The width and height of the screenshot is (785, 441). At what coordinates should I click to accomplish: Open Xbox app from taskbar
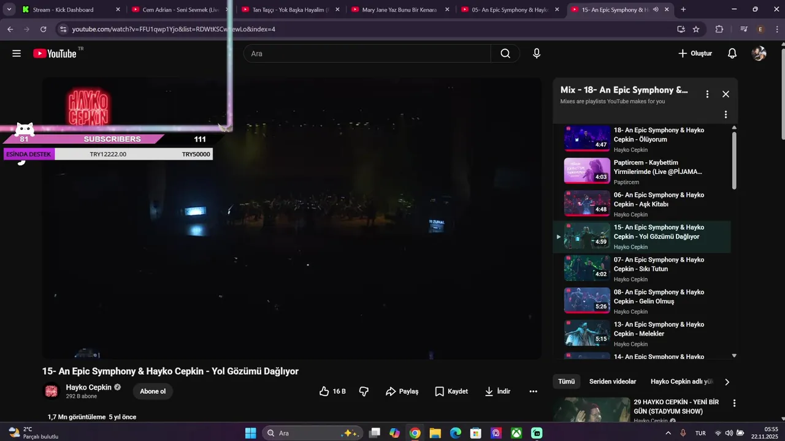(x=516, y=433)
